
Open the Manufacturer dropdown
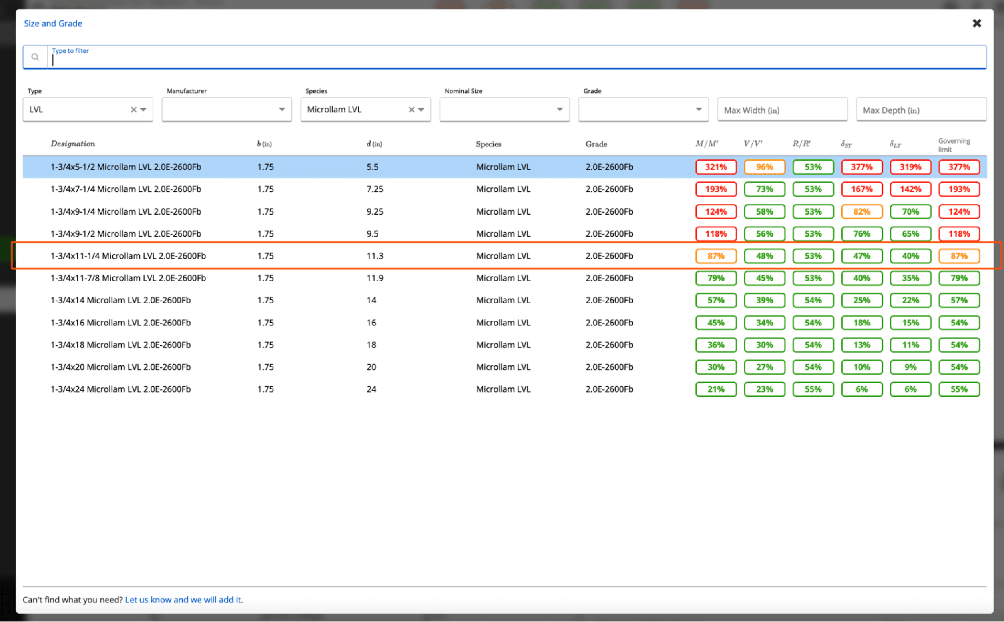pyautogui.click(x=227, y=109)
